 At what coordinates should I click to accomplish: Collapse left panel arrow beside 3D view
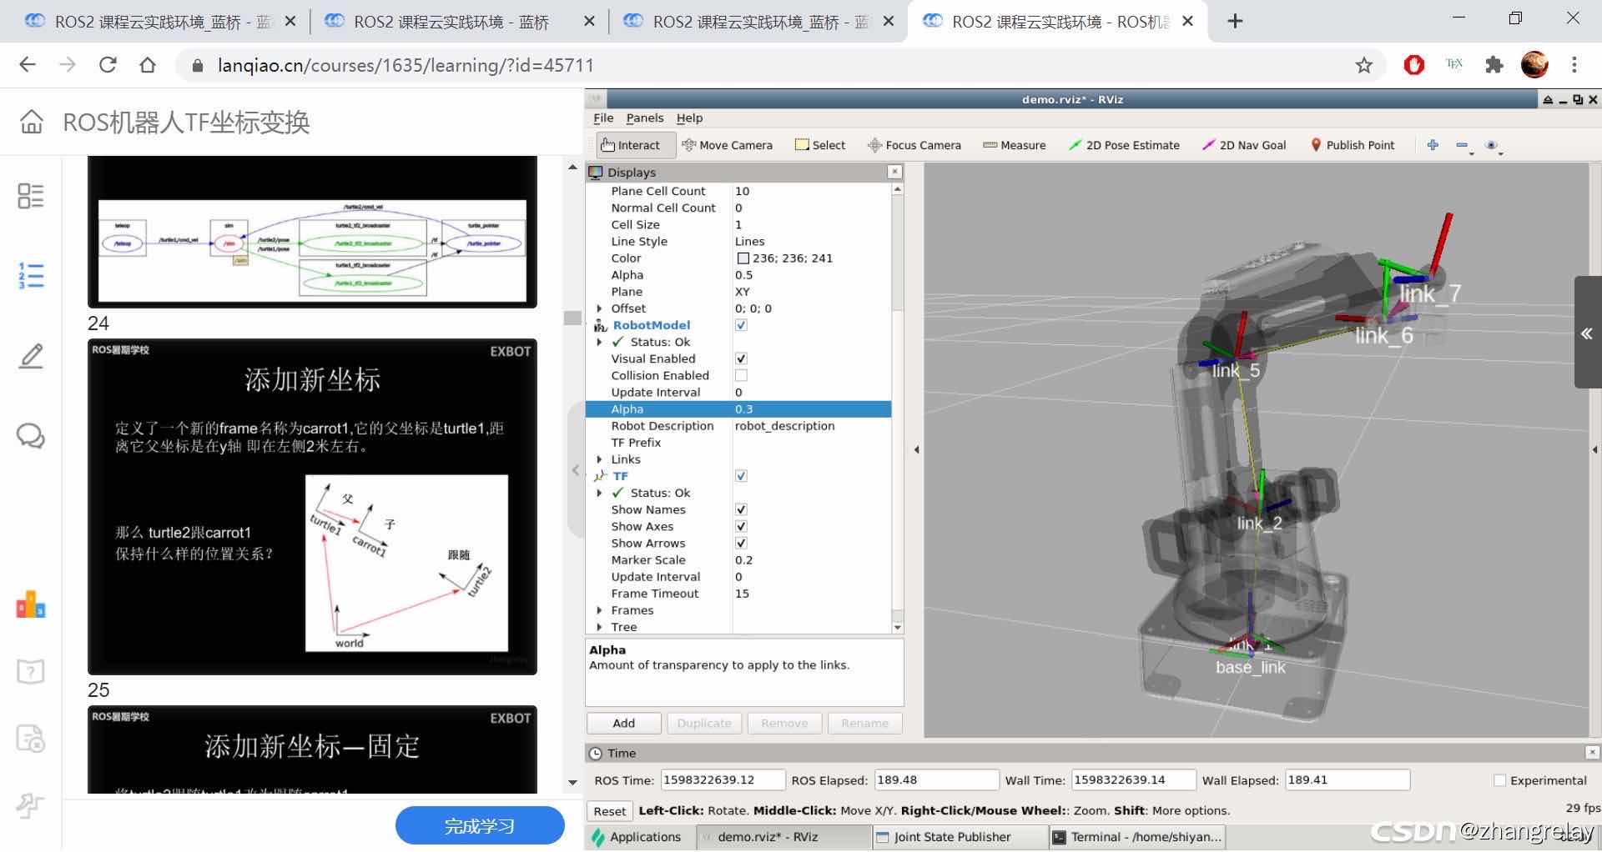[x=916, y=449]
